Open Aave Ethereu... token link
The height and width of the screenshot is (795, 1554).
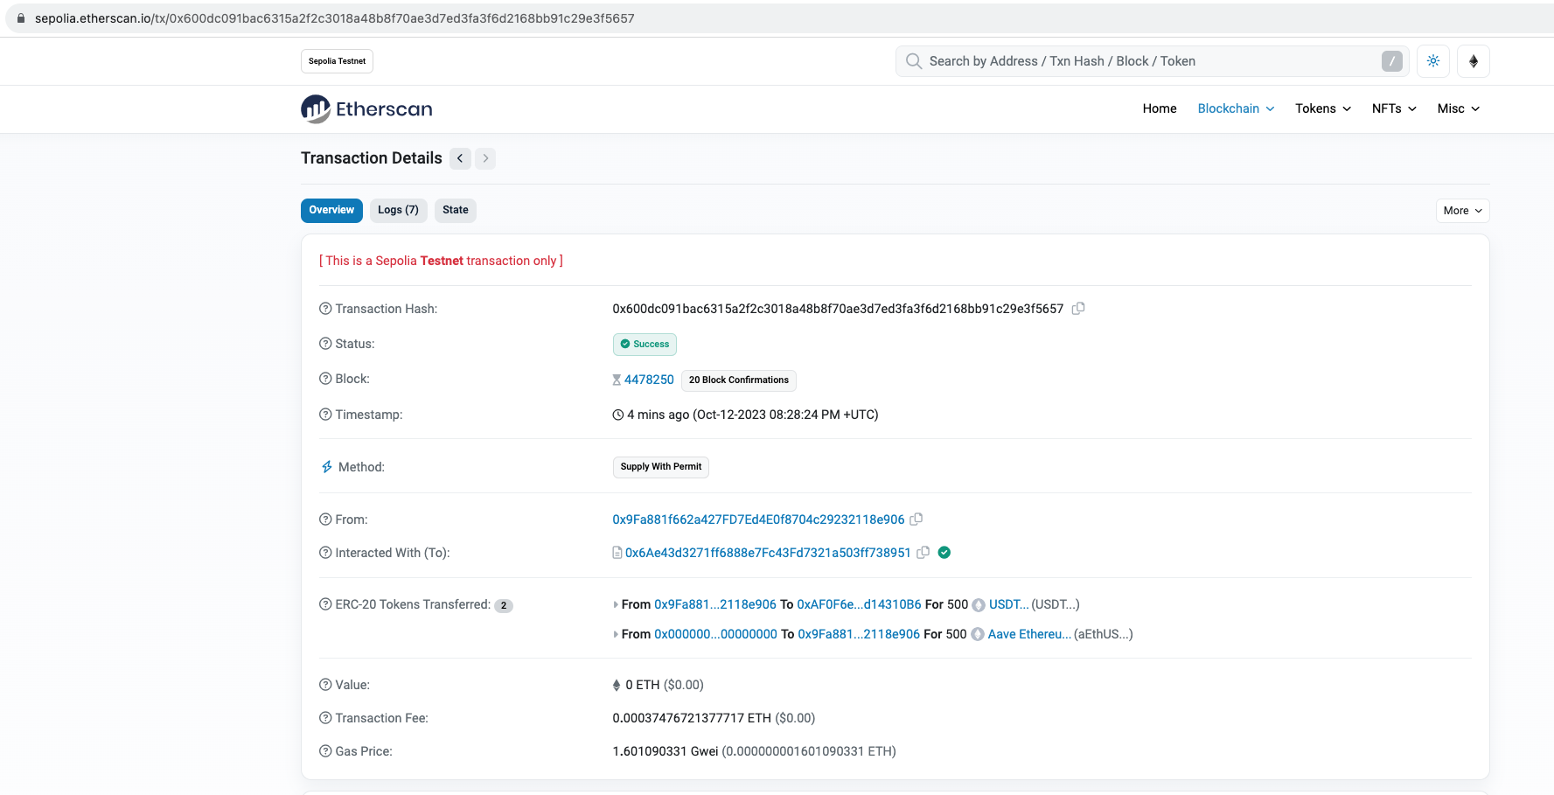point(1029,634)
